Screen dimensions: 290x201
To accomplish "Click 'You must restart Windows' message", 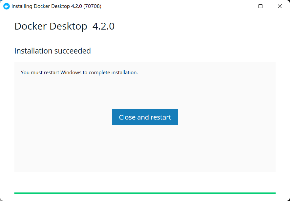I will [x=79, y=73].
